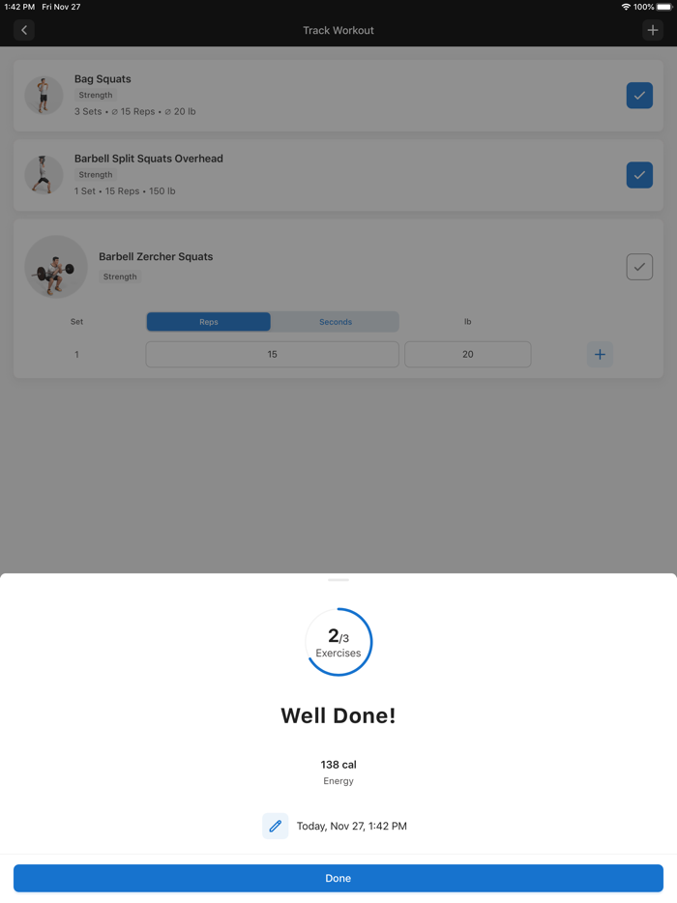Edit workout date with the pencil icon

275,826
